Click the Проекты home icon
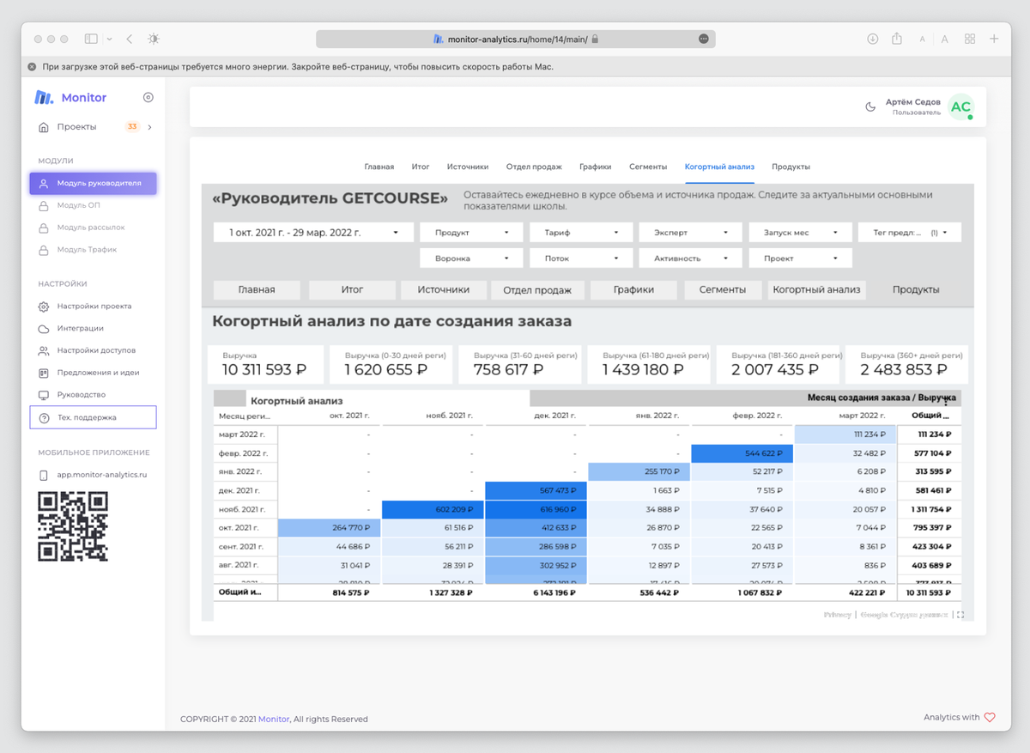1030x753 pixels. click(44, 127)
